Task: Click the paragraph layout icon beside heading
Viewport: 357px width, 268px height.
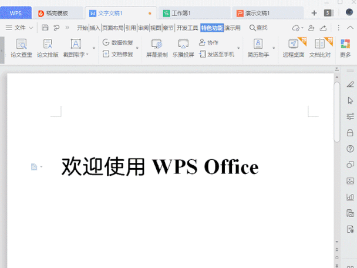Action: (34, 167)
